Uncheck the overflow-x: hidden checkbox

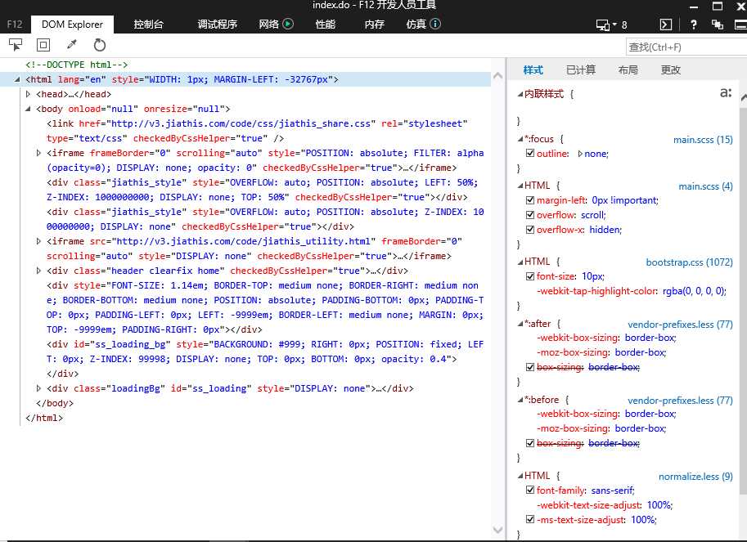tap(529, 230)
